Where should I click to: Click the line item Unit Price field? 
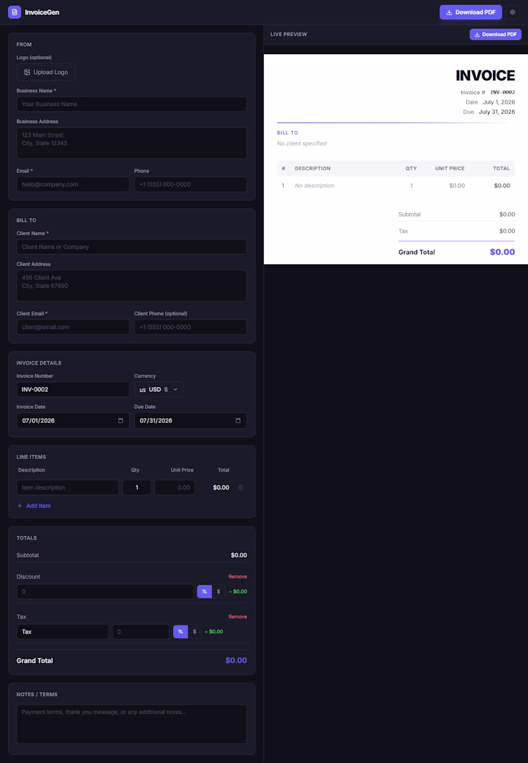[x=175, y=488]
